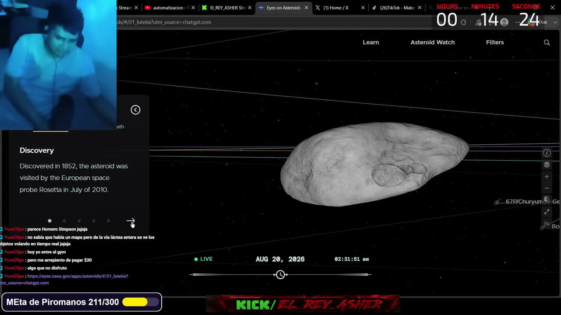The width and height of the screenshot is (561, 315).
Task: Collapse the Lutetia info panel with back arrow
Action: (135, 110)
